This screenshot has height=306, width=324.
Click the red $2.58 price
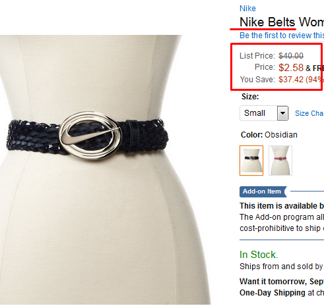pyautogui.click(x=291, y=68)
